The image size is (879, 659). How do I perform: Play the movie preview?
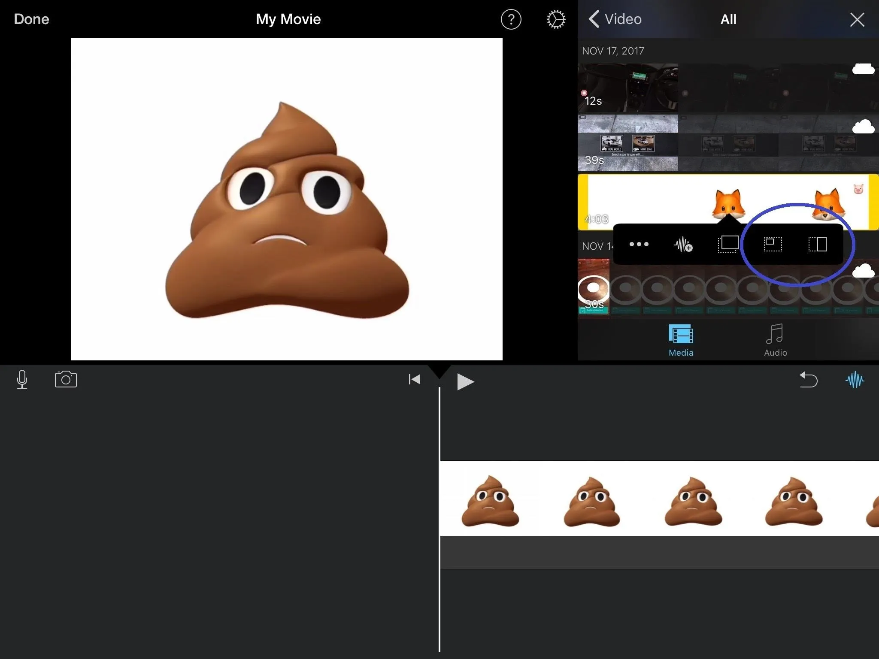point(465,381)
